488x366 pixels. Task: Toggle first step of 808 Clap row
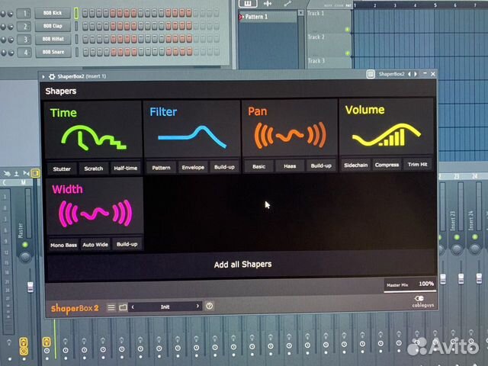pos(85,26)
